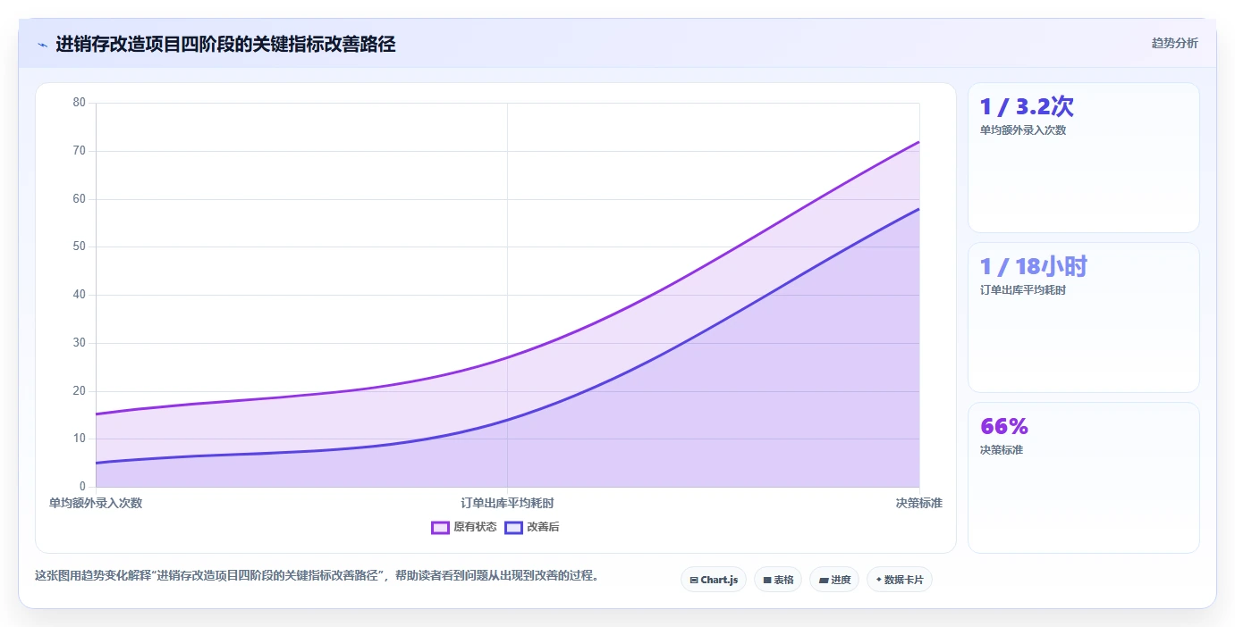Select the 表格 tag

point(778,580)
